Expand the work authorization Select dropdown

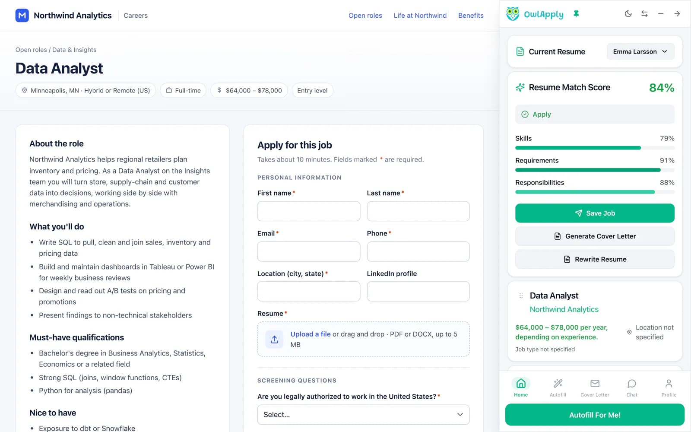(x=363, y=414)
